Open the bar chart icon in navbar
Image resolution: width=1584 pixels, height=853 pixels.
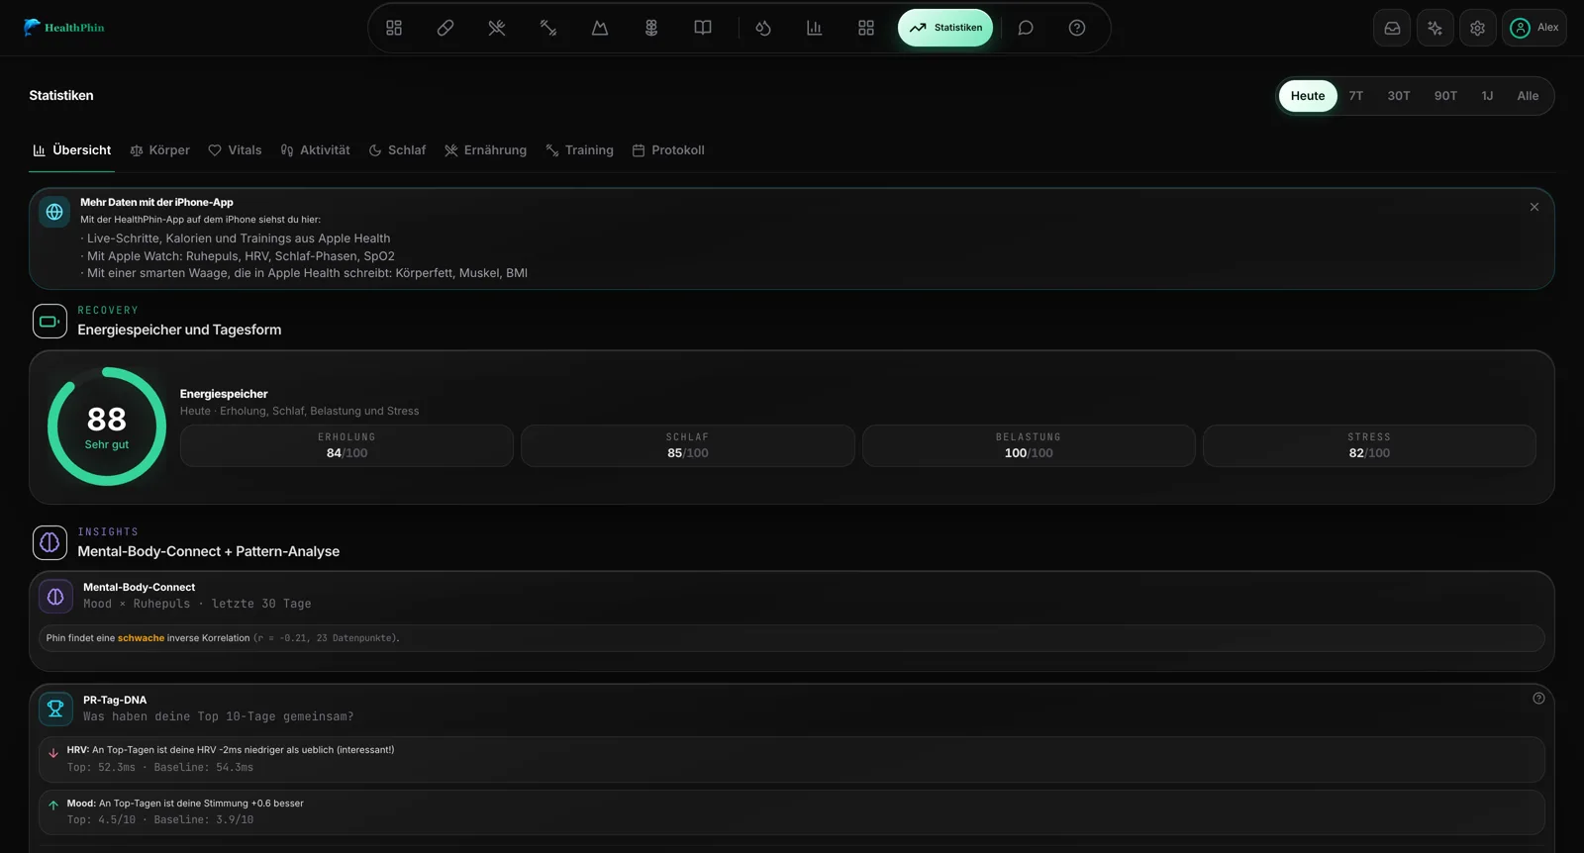click(815, 28)
